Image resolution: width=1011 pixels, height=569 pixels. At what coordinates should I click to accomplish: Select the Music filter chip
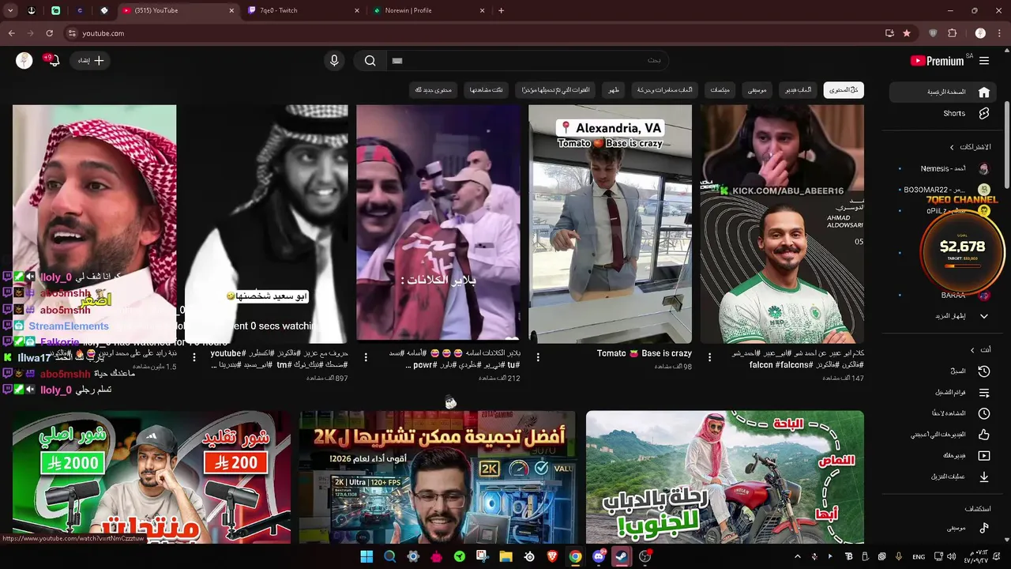[x=757, y=90]
